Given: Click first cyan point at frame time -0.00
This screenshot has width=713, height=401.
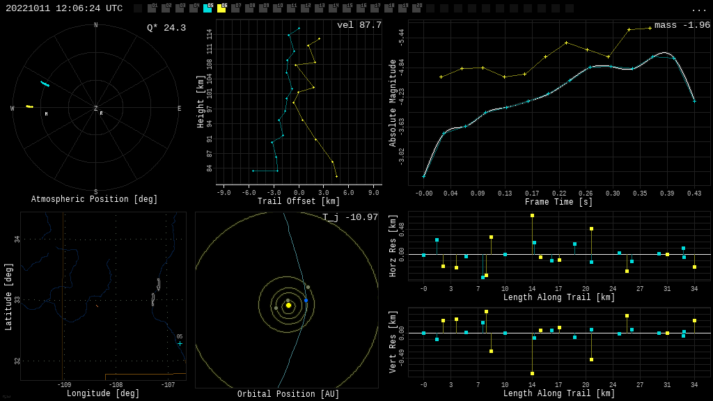Looking at the screenshot, I should [x=424, y=176].
